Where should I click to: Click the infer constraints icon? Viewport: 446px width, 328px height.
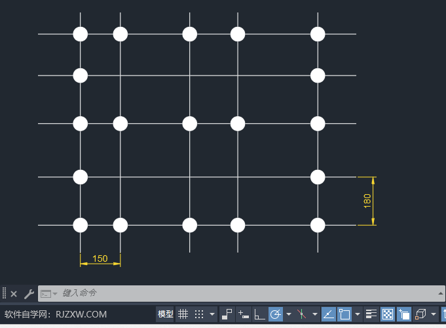[x=227, y=314]
